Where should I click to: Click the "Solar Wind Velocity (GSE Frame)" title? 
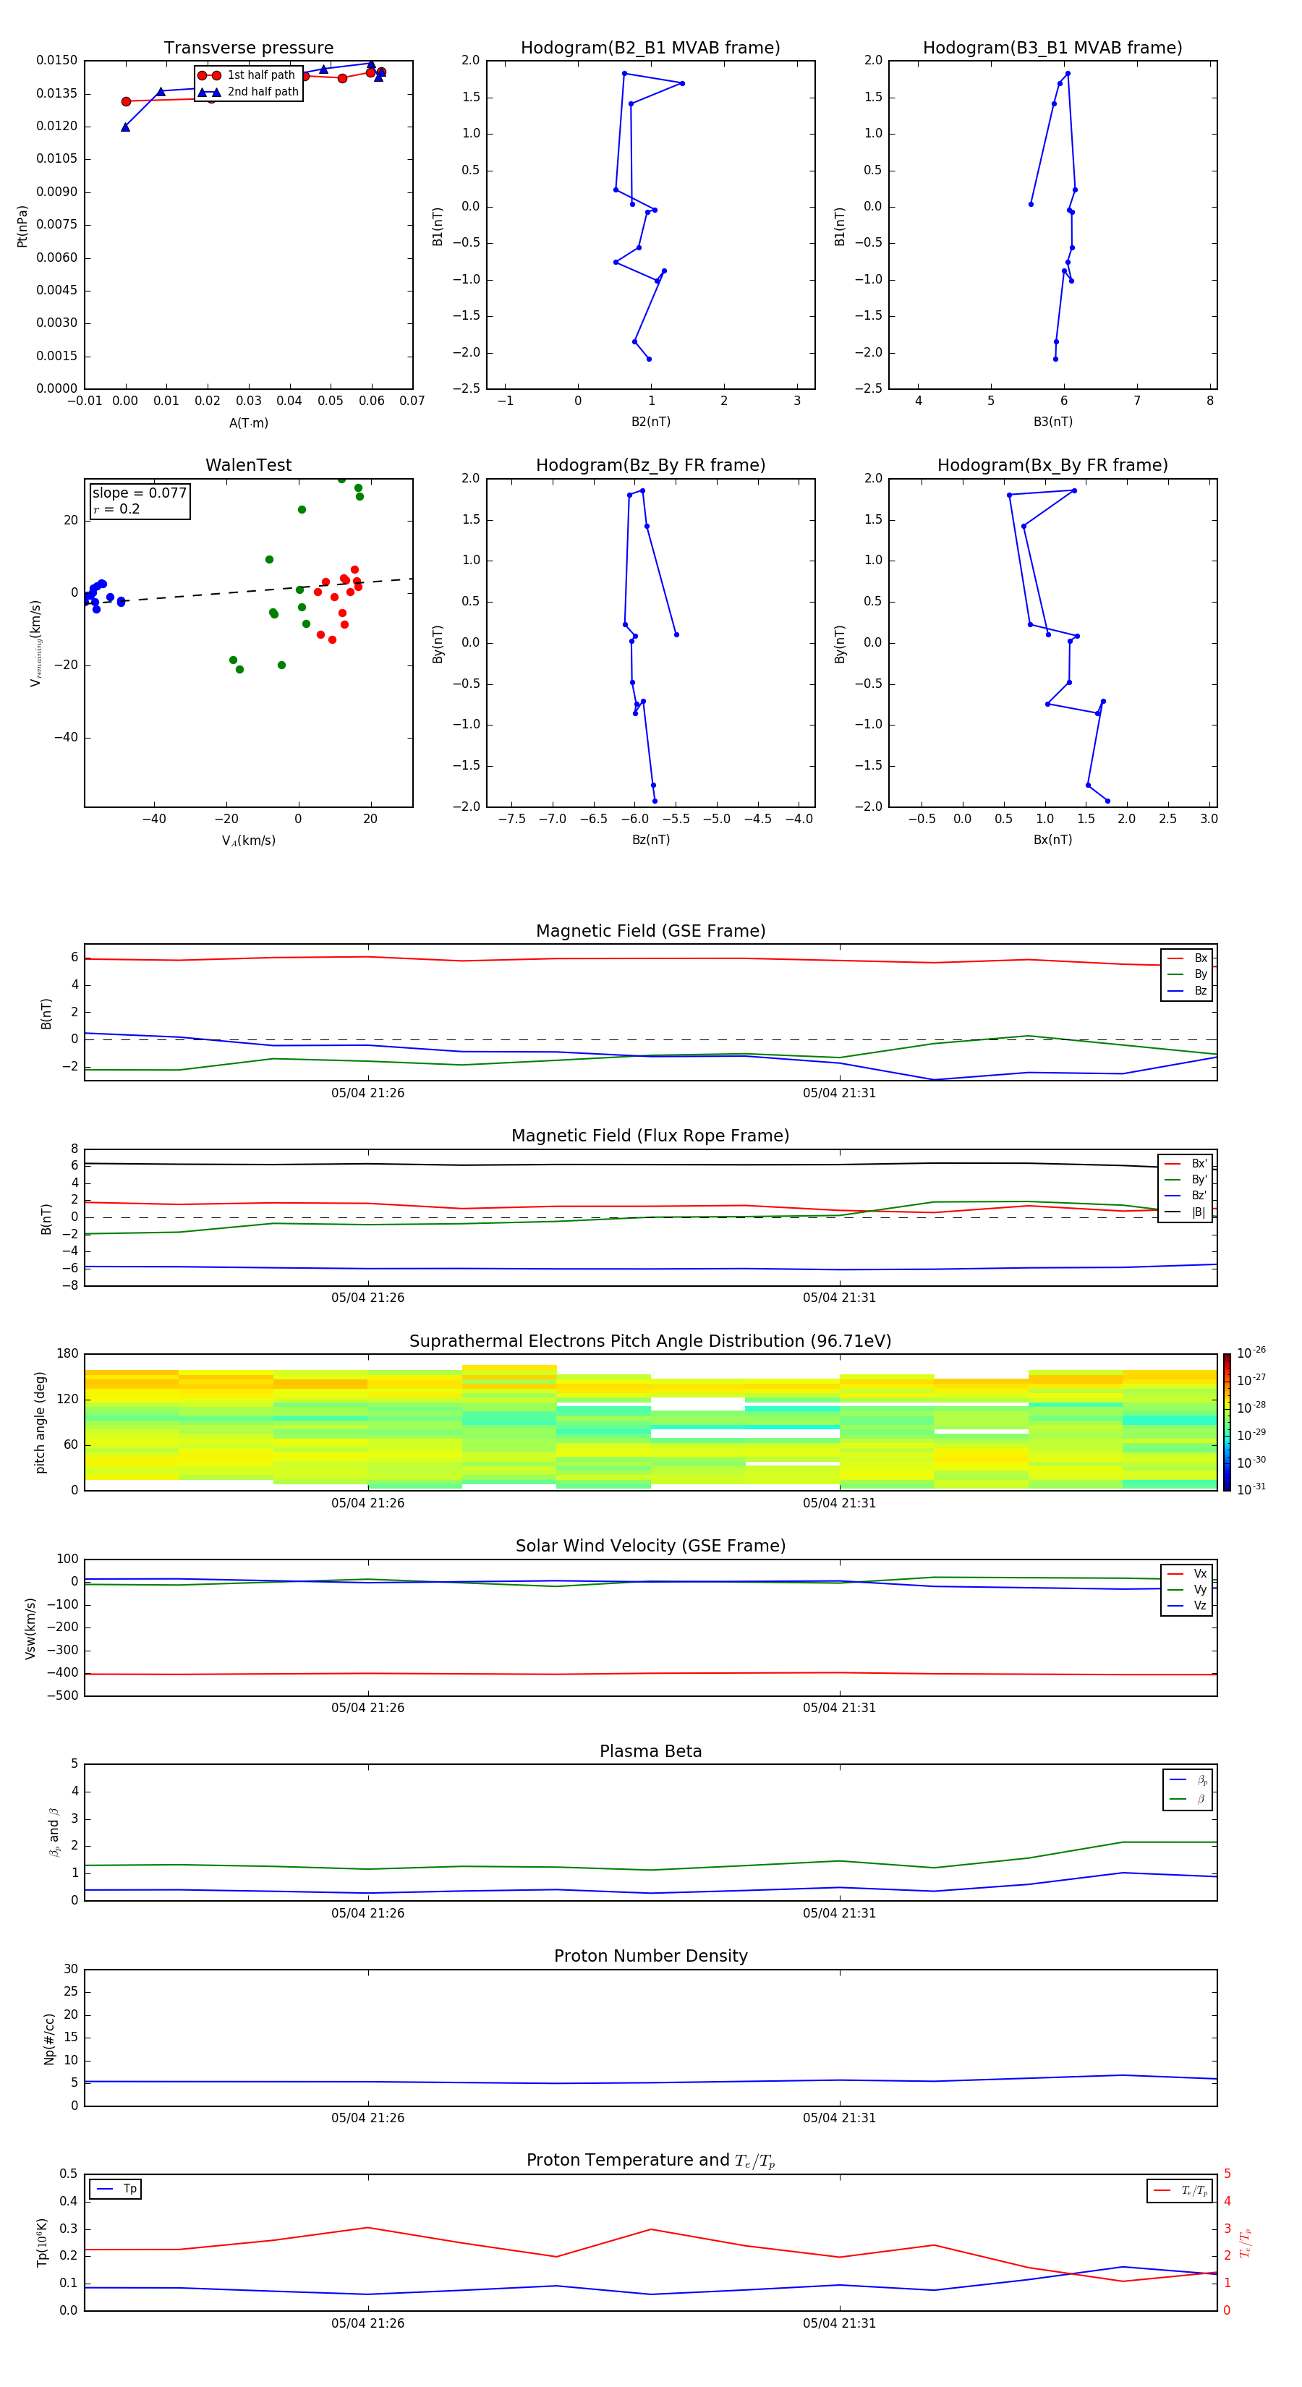point(650,1546)
